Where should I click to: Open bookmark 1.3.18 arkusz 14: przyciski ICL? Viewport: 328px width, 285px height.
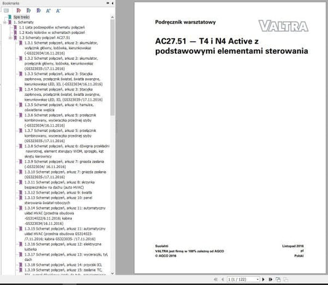(x=63, y=265)
